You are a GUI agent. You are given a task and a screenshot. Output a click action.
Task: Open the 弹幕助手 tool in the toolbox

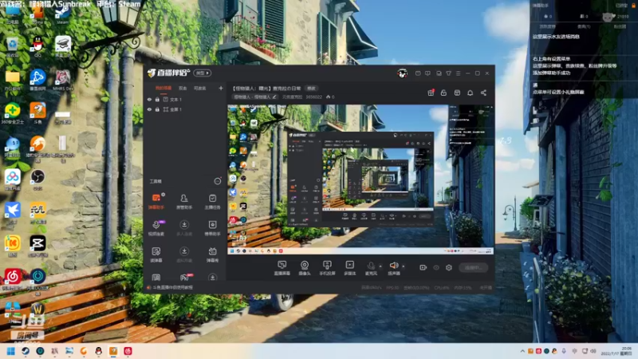[x=156, y=201]
